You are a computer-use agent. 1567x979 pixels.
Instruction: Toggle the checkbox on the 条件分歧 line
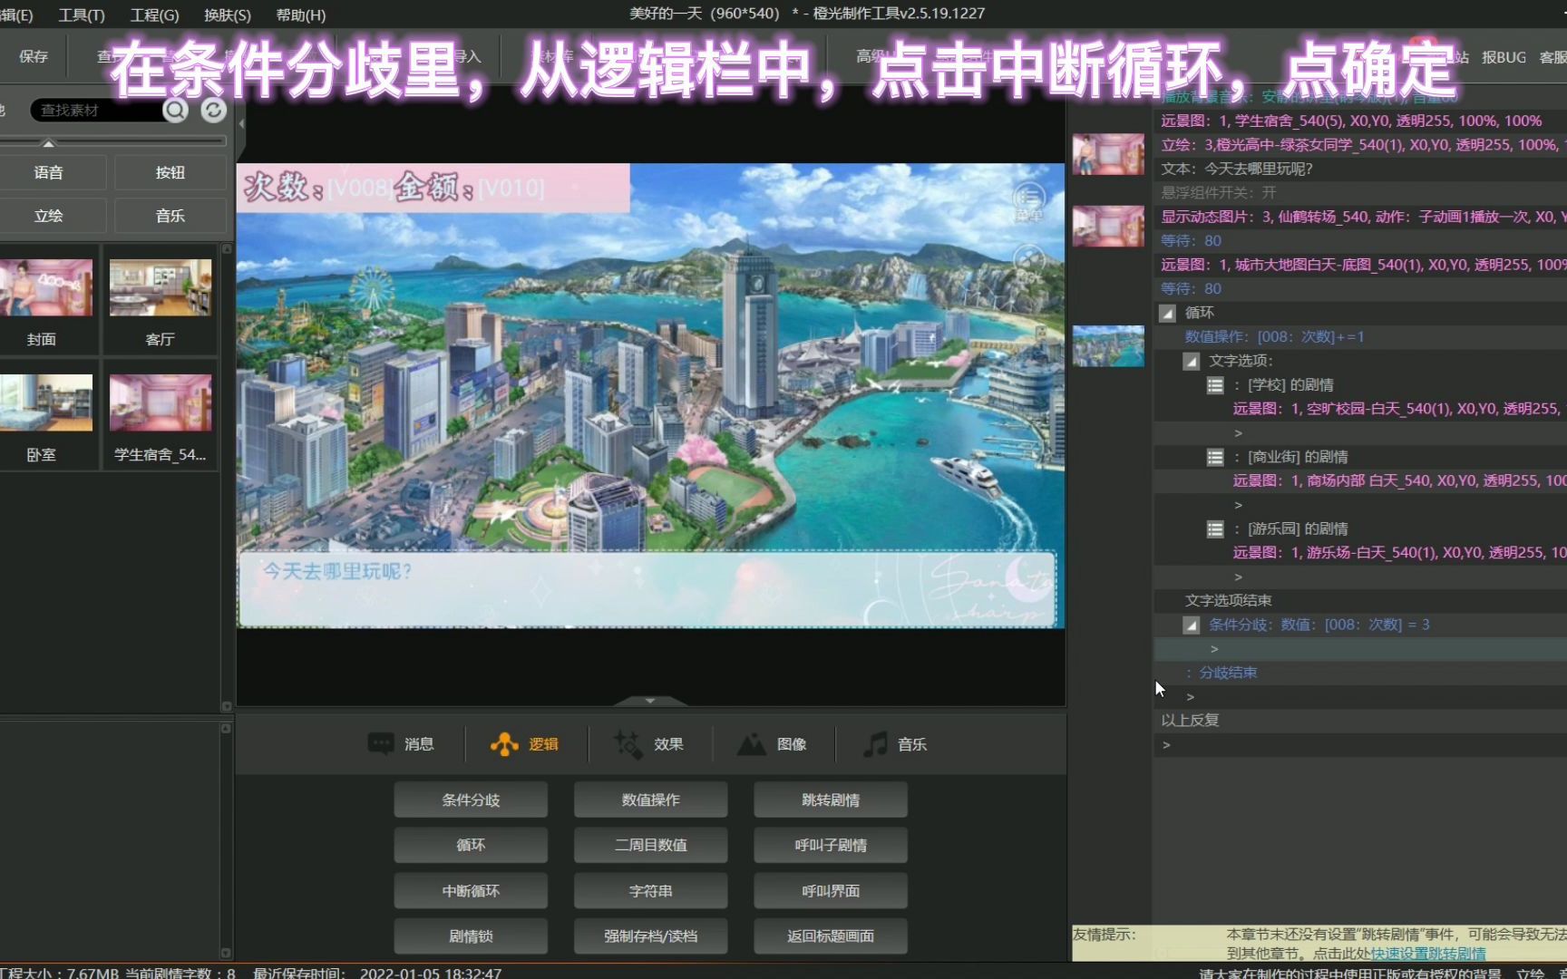point(1192,625)
